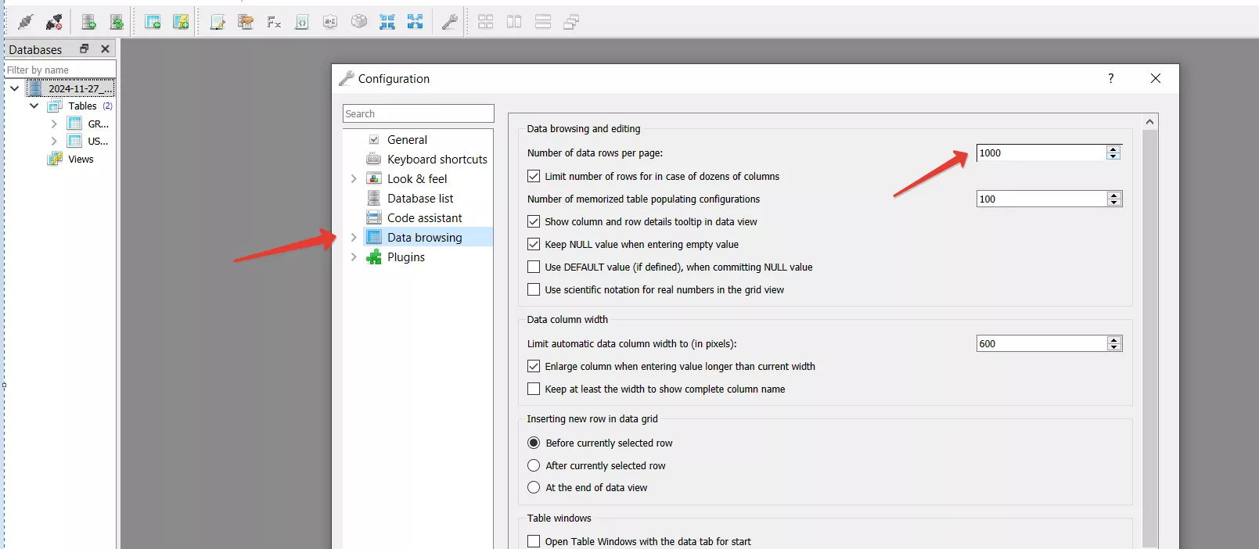Click the Filter by name field
Viewport: 1259px width, 549px height.
[x=60, y=70]
